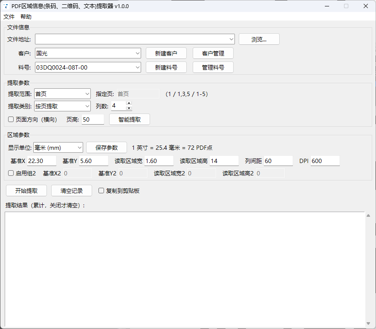Open the 料号 dropdown 03DQ0024-08T-00
Screen dimensions: 376x329
coord(88,67)
